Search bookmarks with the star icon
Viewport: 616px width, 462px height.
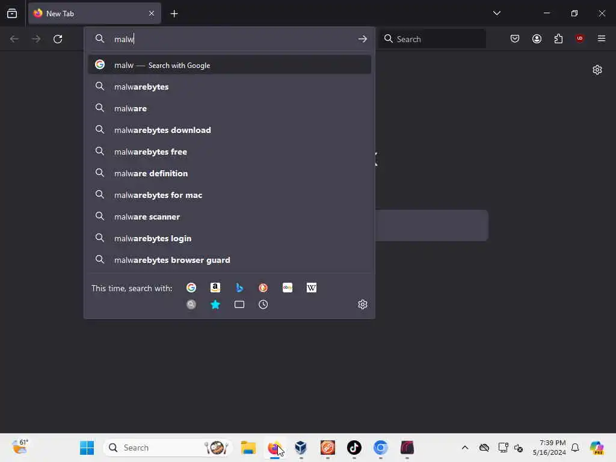(x=215, y=304)
